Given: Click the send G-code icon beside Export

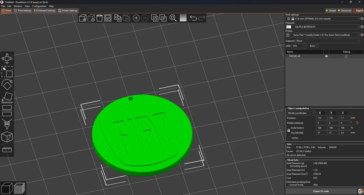Looking at the screenshot, I should click(x=361, y=191).
